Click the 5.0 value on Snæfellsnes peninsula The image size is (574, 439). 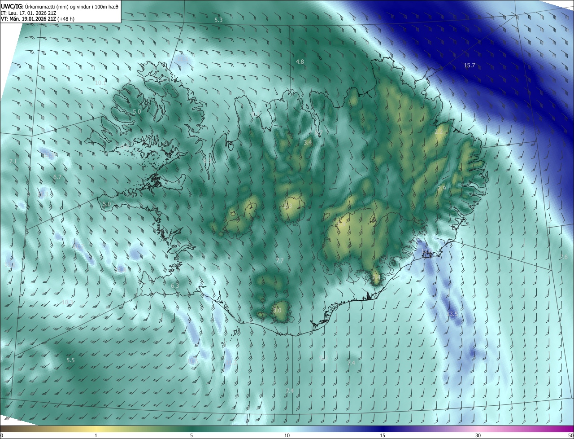pyautogui.click(x=106, y=204)
